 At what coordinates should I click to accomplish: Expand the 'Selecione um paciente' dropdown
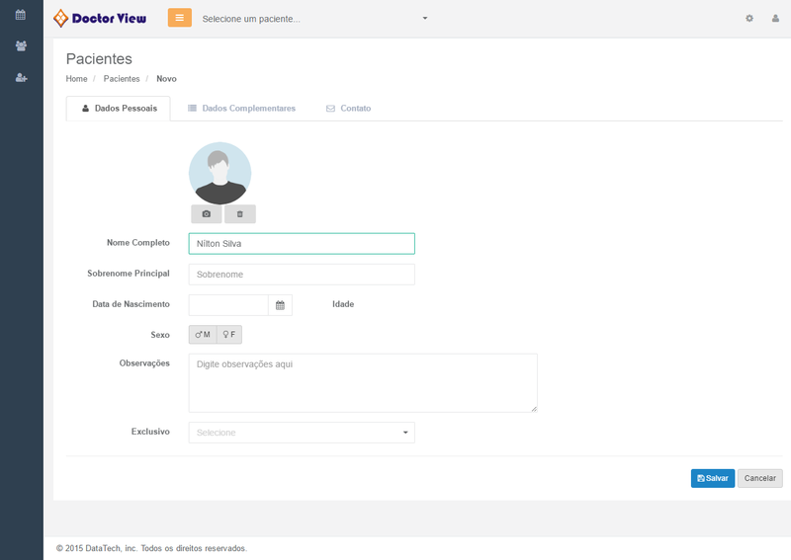314,19
